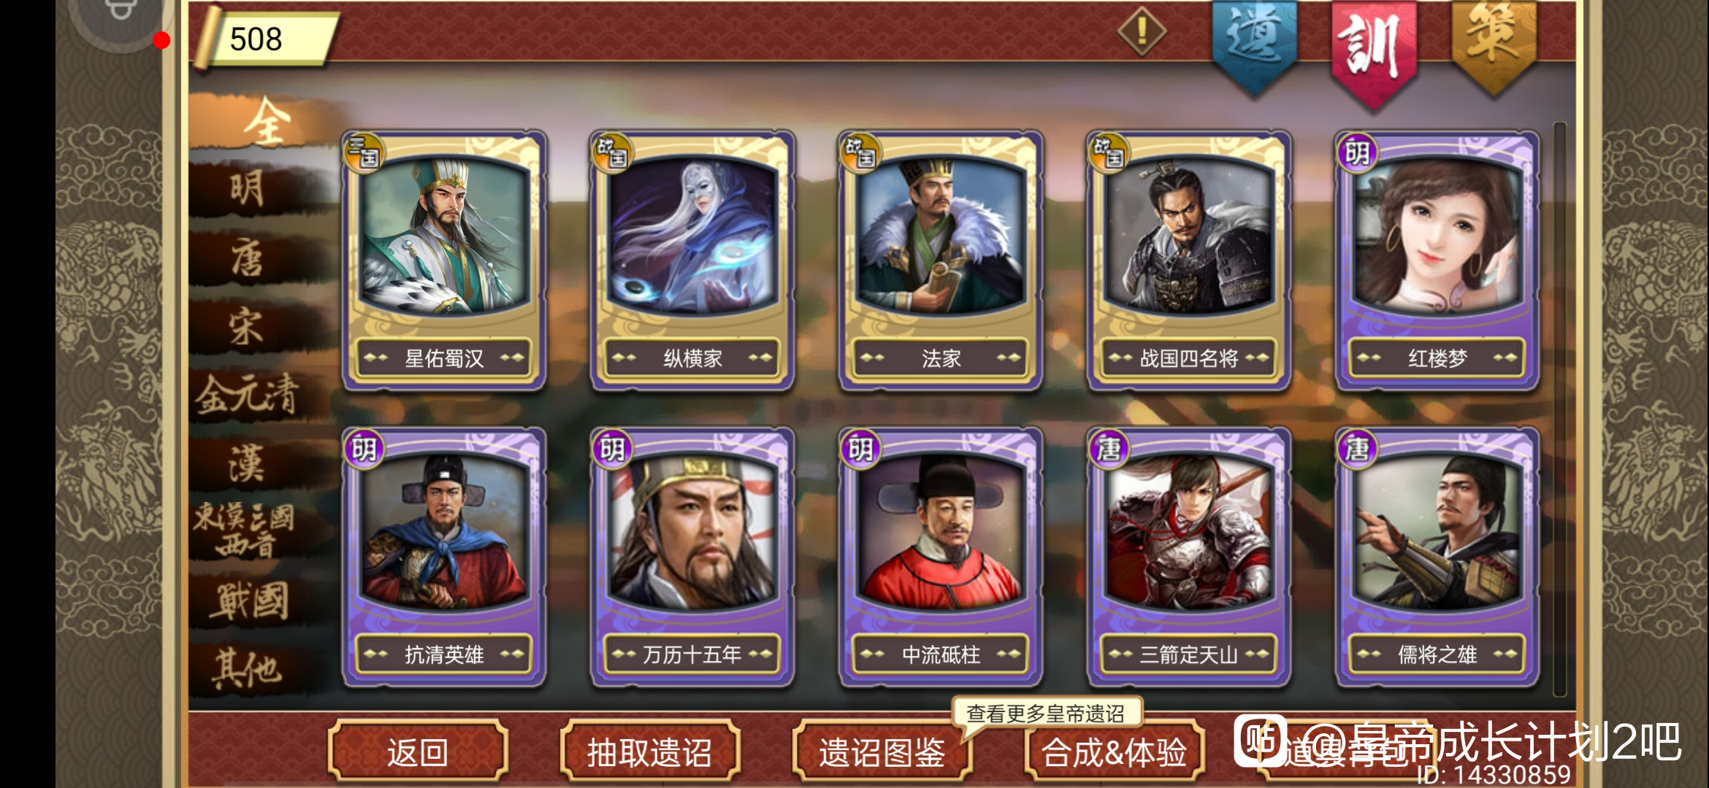Click the 抽取遗诏 button
Image resolution: width=1709 pixels, height=788 pixels.
coord(650,752)
